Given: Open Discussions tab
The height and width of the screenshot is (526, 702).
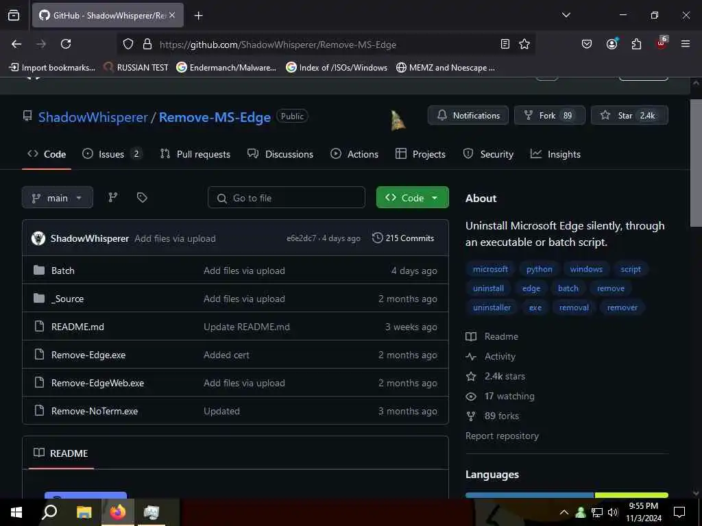Looking at the screenshot, I should coord(280,154).
